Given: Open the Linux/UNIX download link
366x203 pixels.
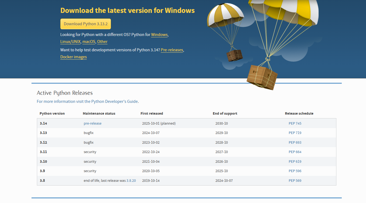Looking at the screenshot, I should pyautogui.click(x=70, y=42).
